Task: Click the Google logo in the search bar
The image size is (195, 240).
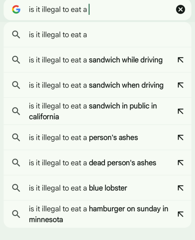Action: (16, 9)
